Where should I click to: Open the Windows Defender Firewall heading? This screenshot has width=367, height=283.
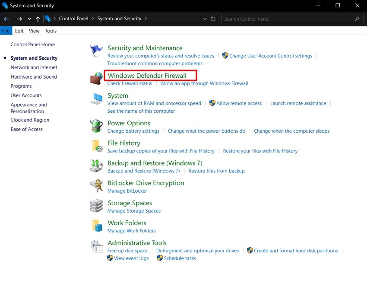(147, 76)
